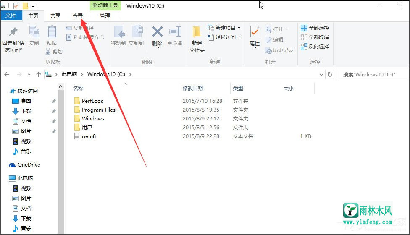410x235 pixels.
Task: Open Quick access (快速访问) in navigation pane
Action: coord(24,91)
